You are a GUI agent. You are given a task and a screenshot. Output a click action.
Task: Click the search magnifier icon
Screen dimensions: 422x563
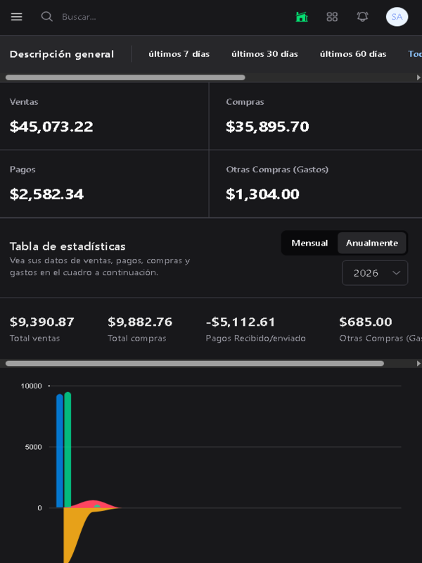pyautogui.click(x=47, y=17)
